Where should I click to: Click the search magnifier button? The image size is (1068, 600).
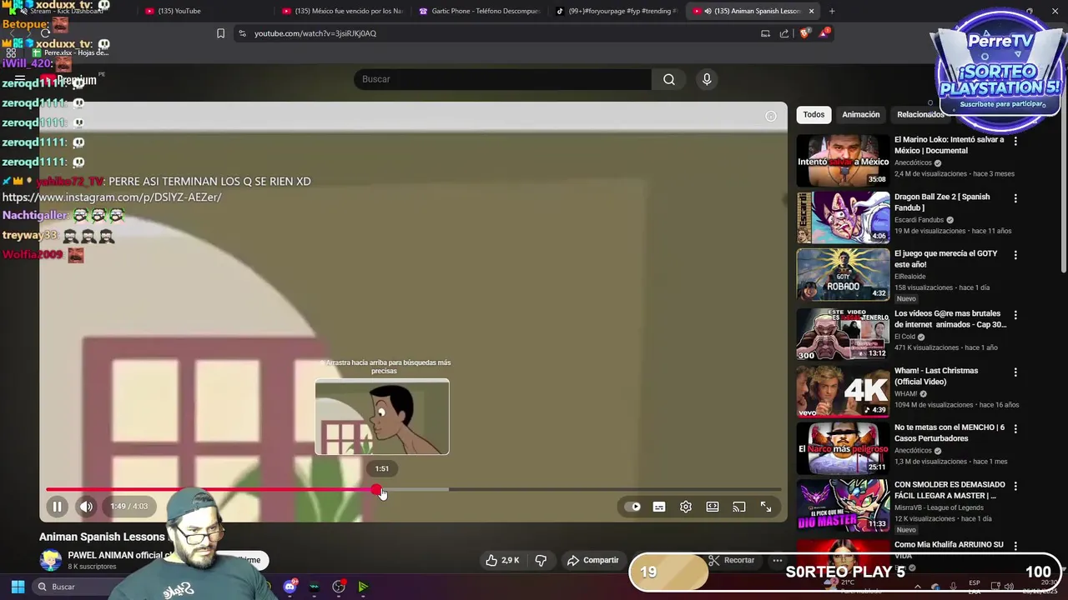(669, 79)
